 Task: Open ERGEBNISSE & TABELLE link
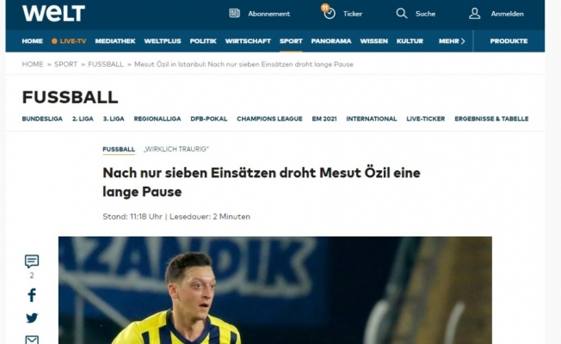(x=491, y=119)
